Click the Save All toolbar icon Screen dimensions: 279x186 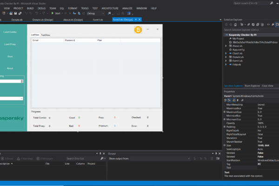pos(20,13)
